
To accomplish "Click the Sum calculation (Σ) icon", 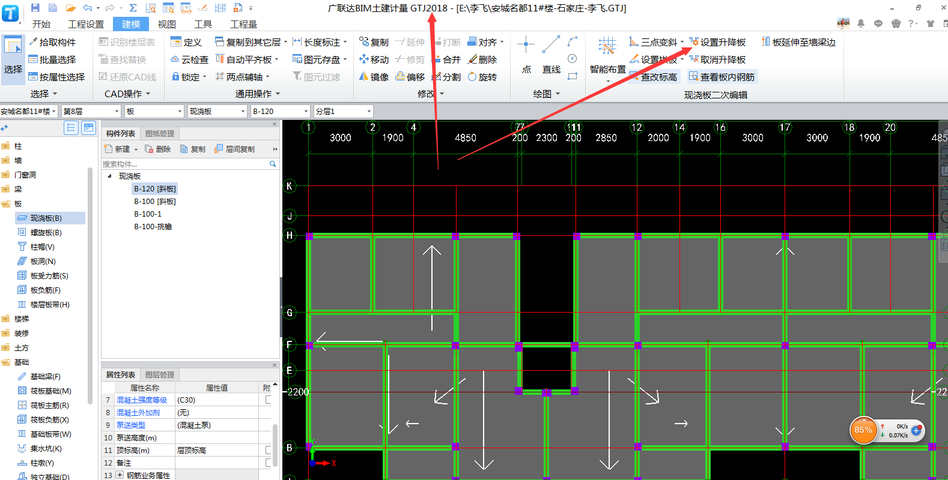I will (133, 8).
